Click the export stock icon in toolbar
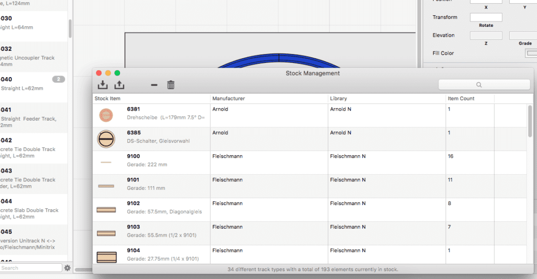 click(x=120, y=85)
